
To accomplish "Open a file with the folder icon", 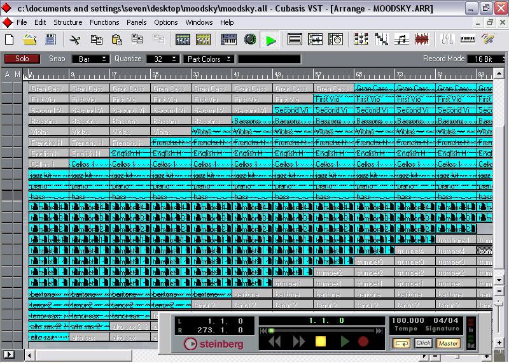I will pos(30,39).
